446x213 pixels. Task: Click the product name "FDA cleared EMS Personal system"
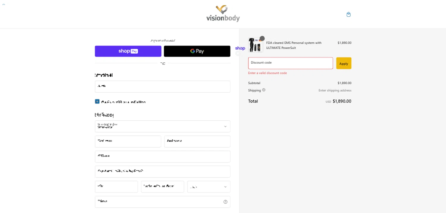pos(294,45)
